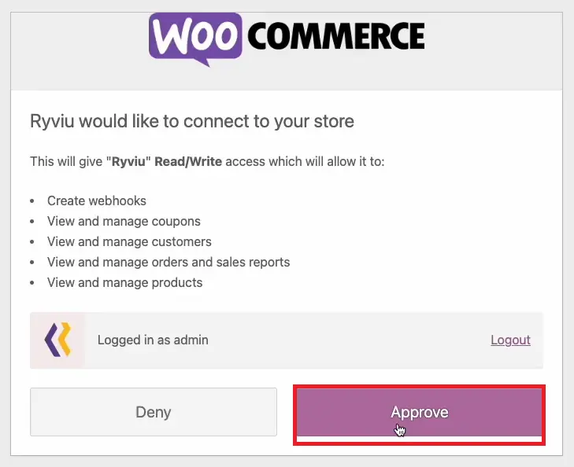Click 'View and manage coupons' list item

click(124, 221)
